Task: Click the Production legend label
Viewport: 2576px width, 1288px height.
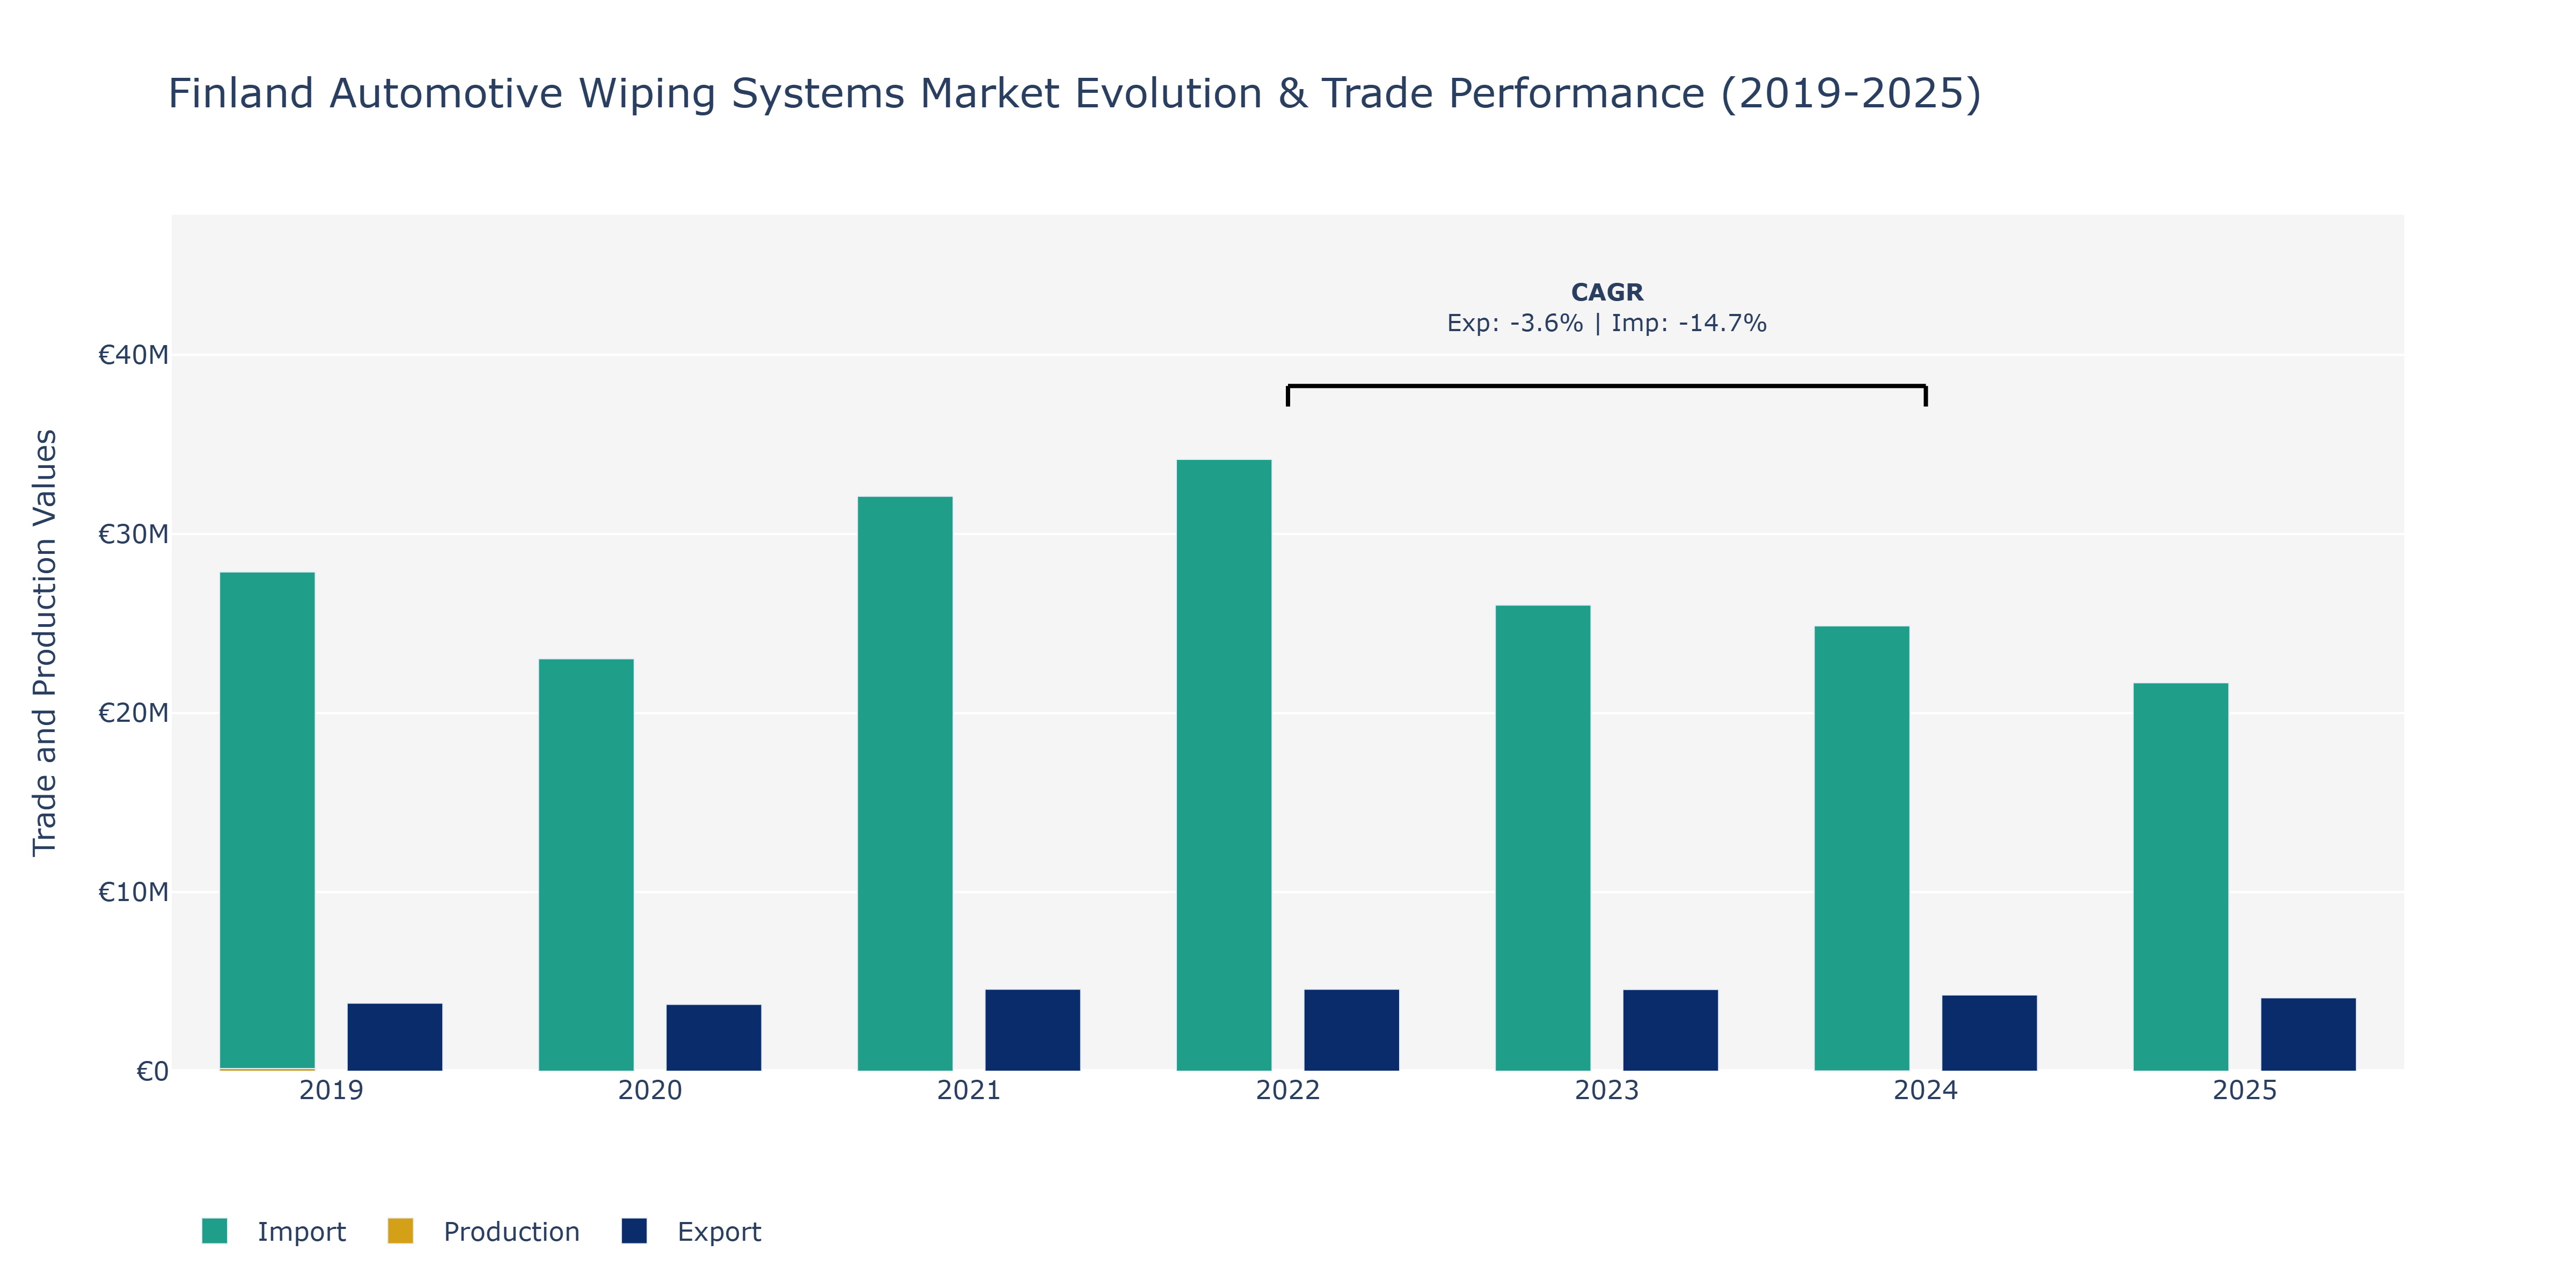Action: (x=511, y=1232)
